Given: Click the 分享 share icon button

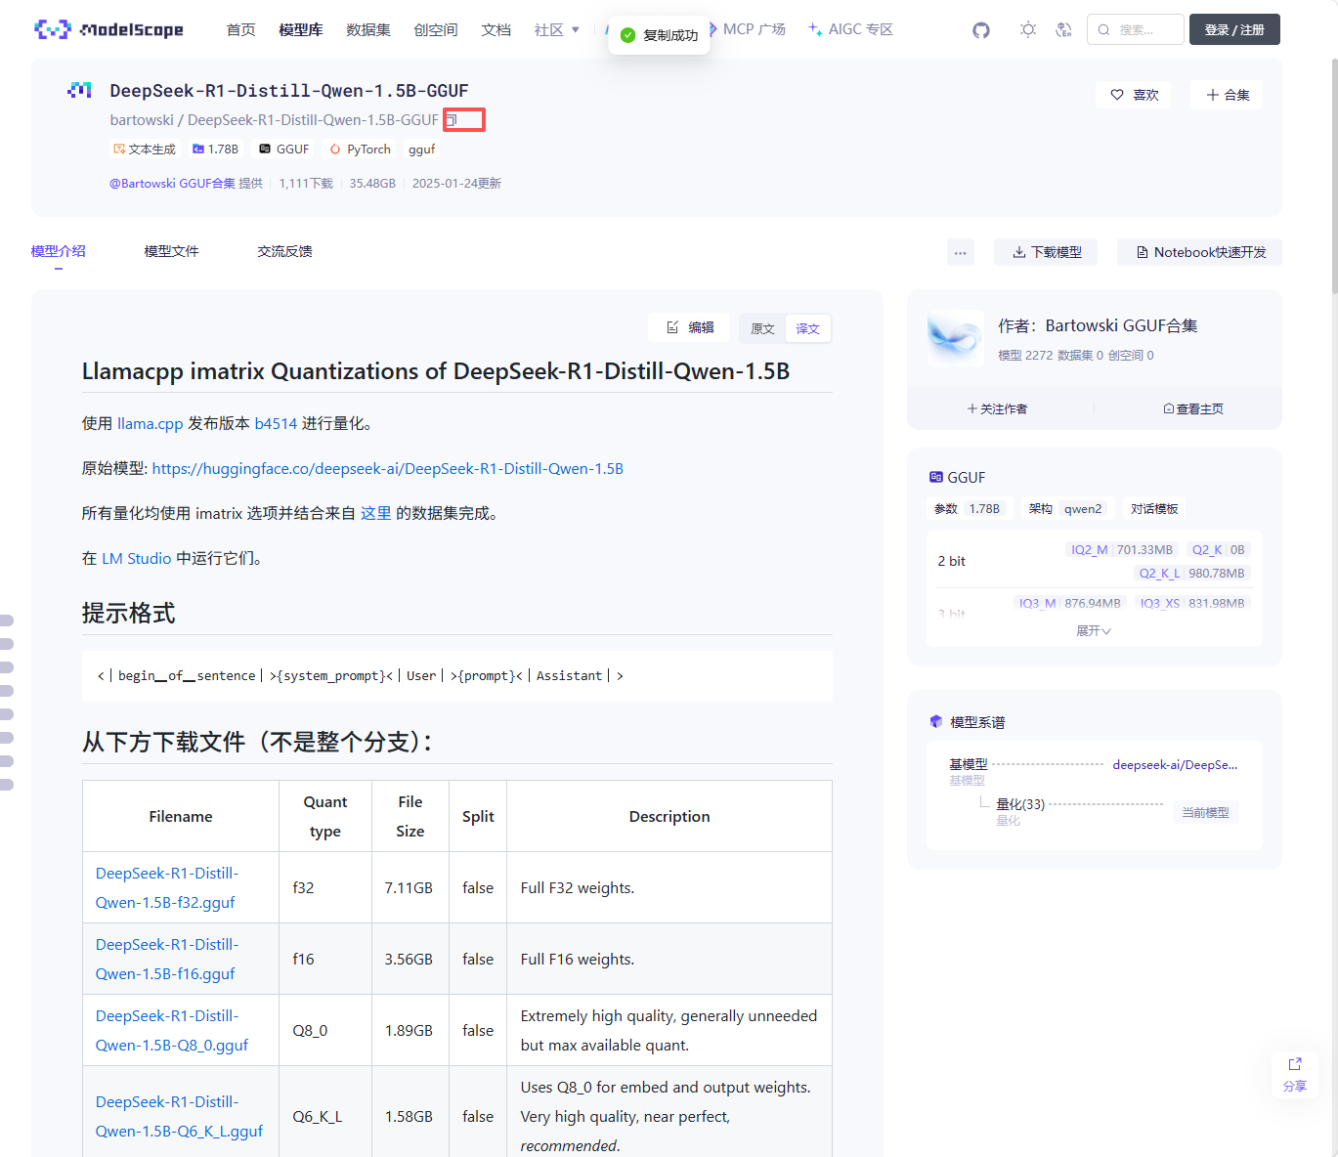Looking at the screenshot, I should click(1295, 1075).
